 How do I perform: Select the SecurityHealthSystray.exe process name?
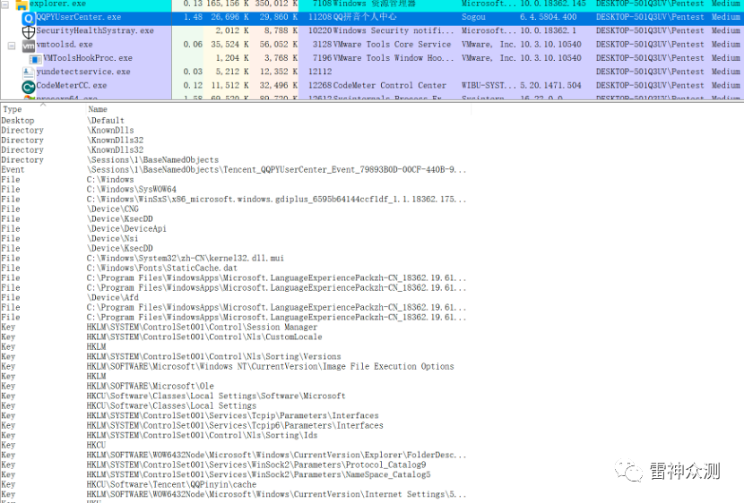95,30
